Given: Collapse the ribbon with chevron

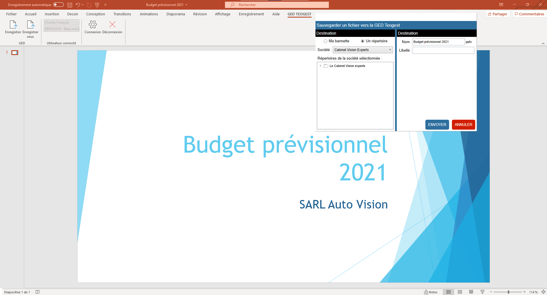Looking at the screenshot, I should [x=543, y=43].
